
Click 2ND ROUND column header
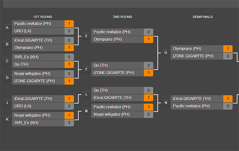click(122, 17)
